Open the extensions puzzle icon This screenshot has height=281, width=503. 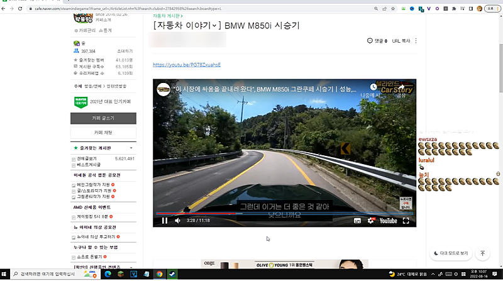click(454, 9)
